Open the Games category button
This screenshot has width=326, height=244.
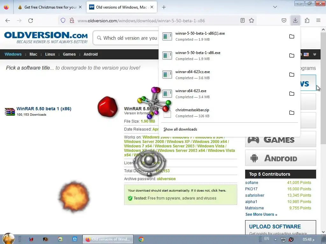click(x=280, y=140)
